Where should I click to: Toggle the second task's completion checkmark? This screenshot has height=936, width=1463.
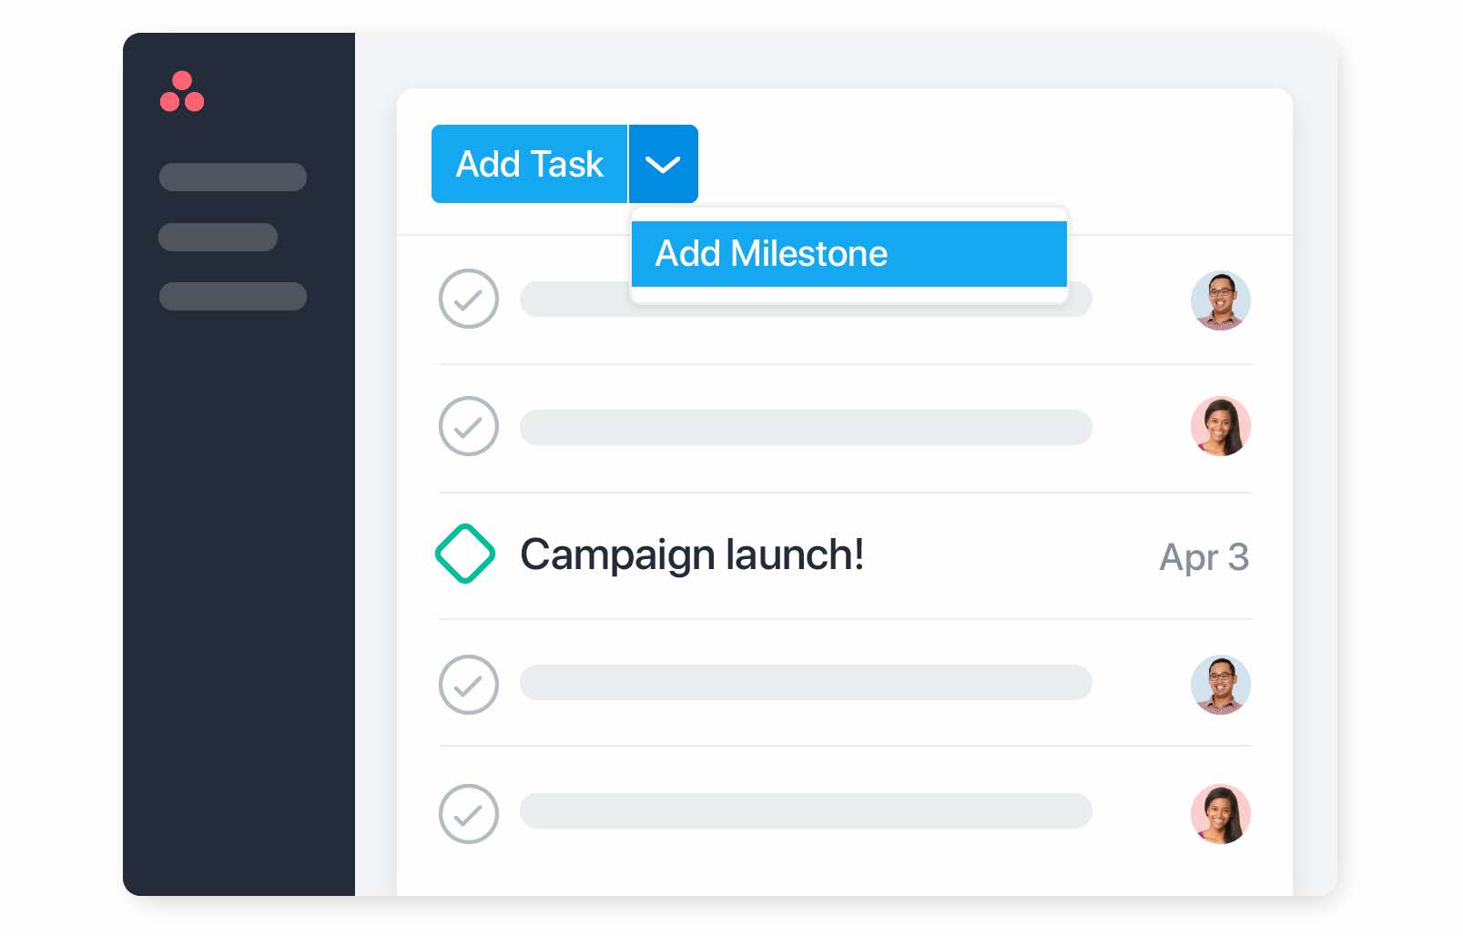click(468, 425)
